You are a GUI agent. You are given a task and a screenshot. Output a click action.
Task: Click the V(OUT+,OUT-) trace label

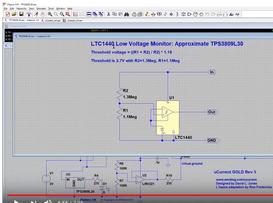coord(99,30)
